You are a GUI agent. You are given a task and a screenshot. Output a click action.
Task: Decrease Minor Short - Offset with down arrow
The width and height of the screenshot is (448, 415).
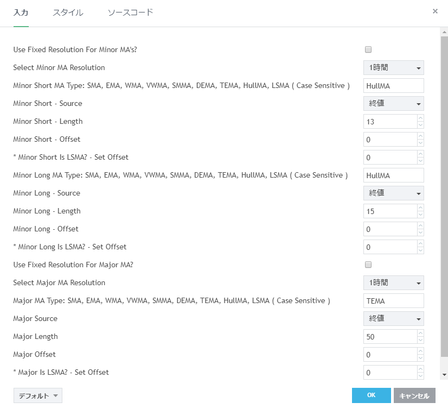point(420,143)
